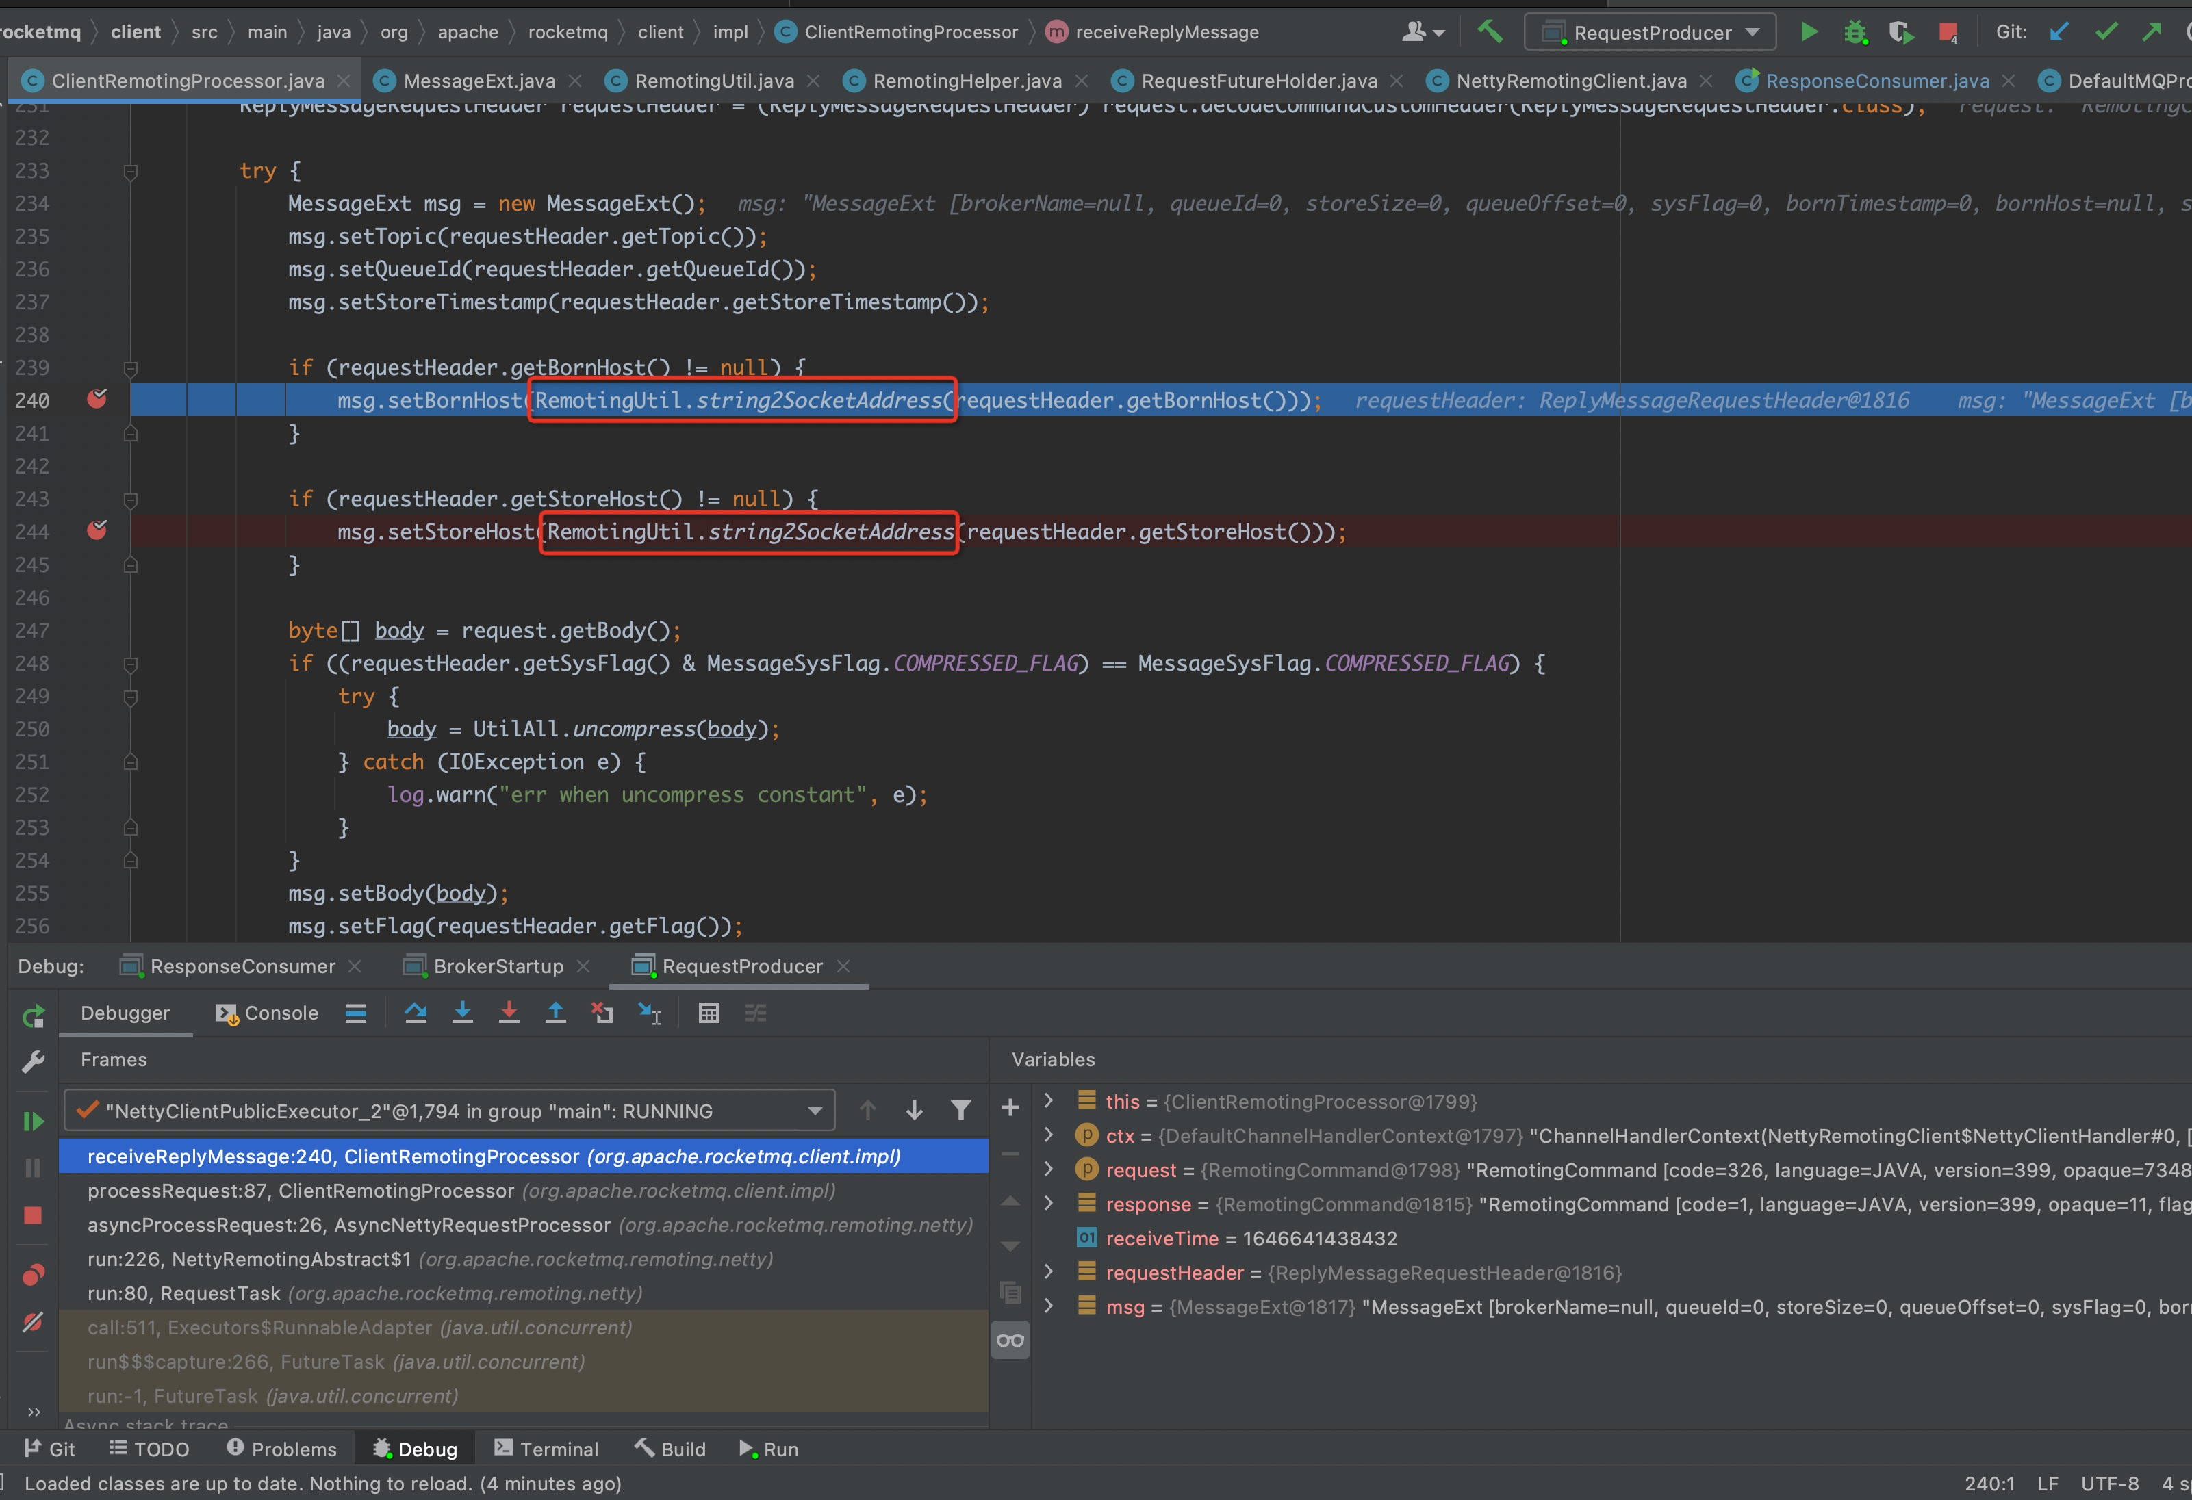Click the Build Project hammer icon
Image resolution: width=2192 pixels, height=1500 pixels.
tap(1490, 32)
